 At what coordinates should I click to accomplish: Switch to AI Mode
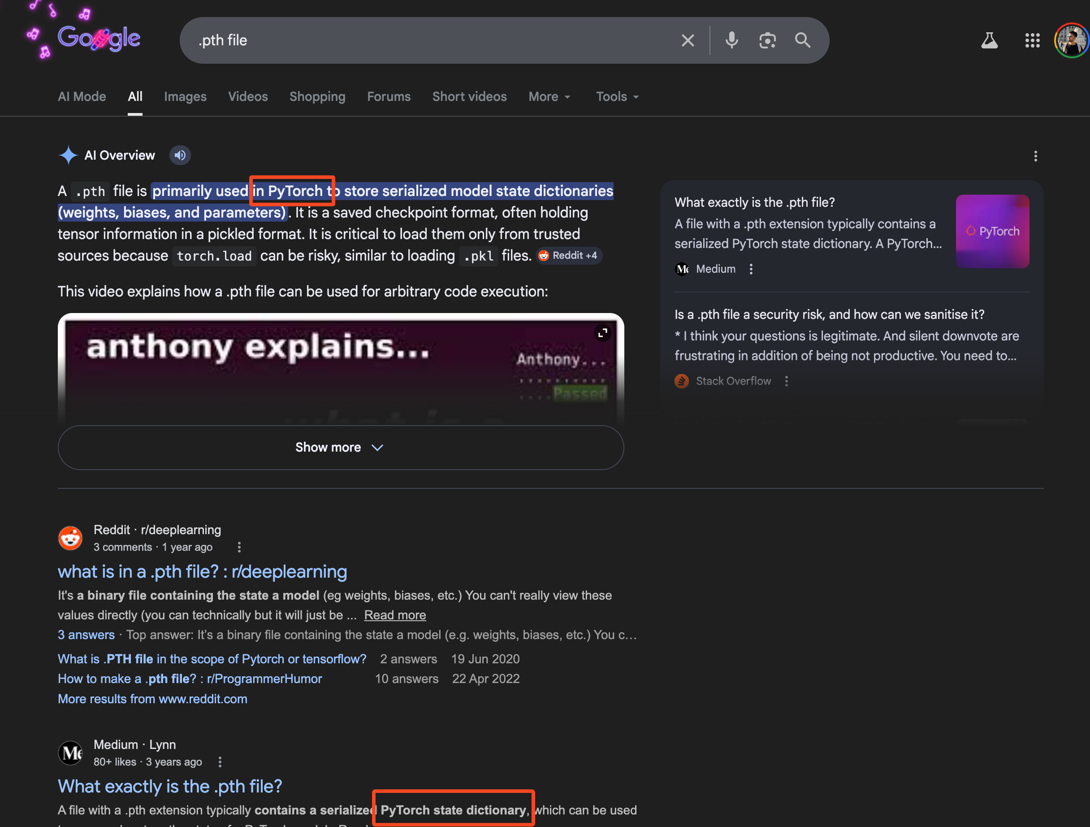pyautogui.click(x=82, y=97)
